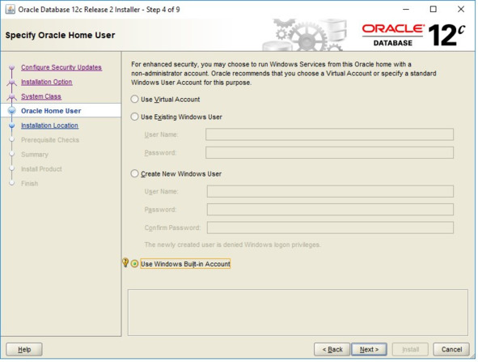Go to Configure Security Updates step
The height and width of the screenshot is (362, 478).
(61, 67)
